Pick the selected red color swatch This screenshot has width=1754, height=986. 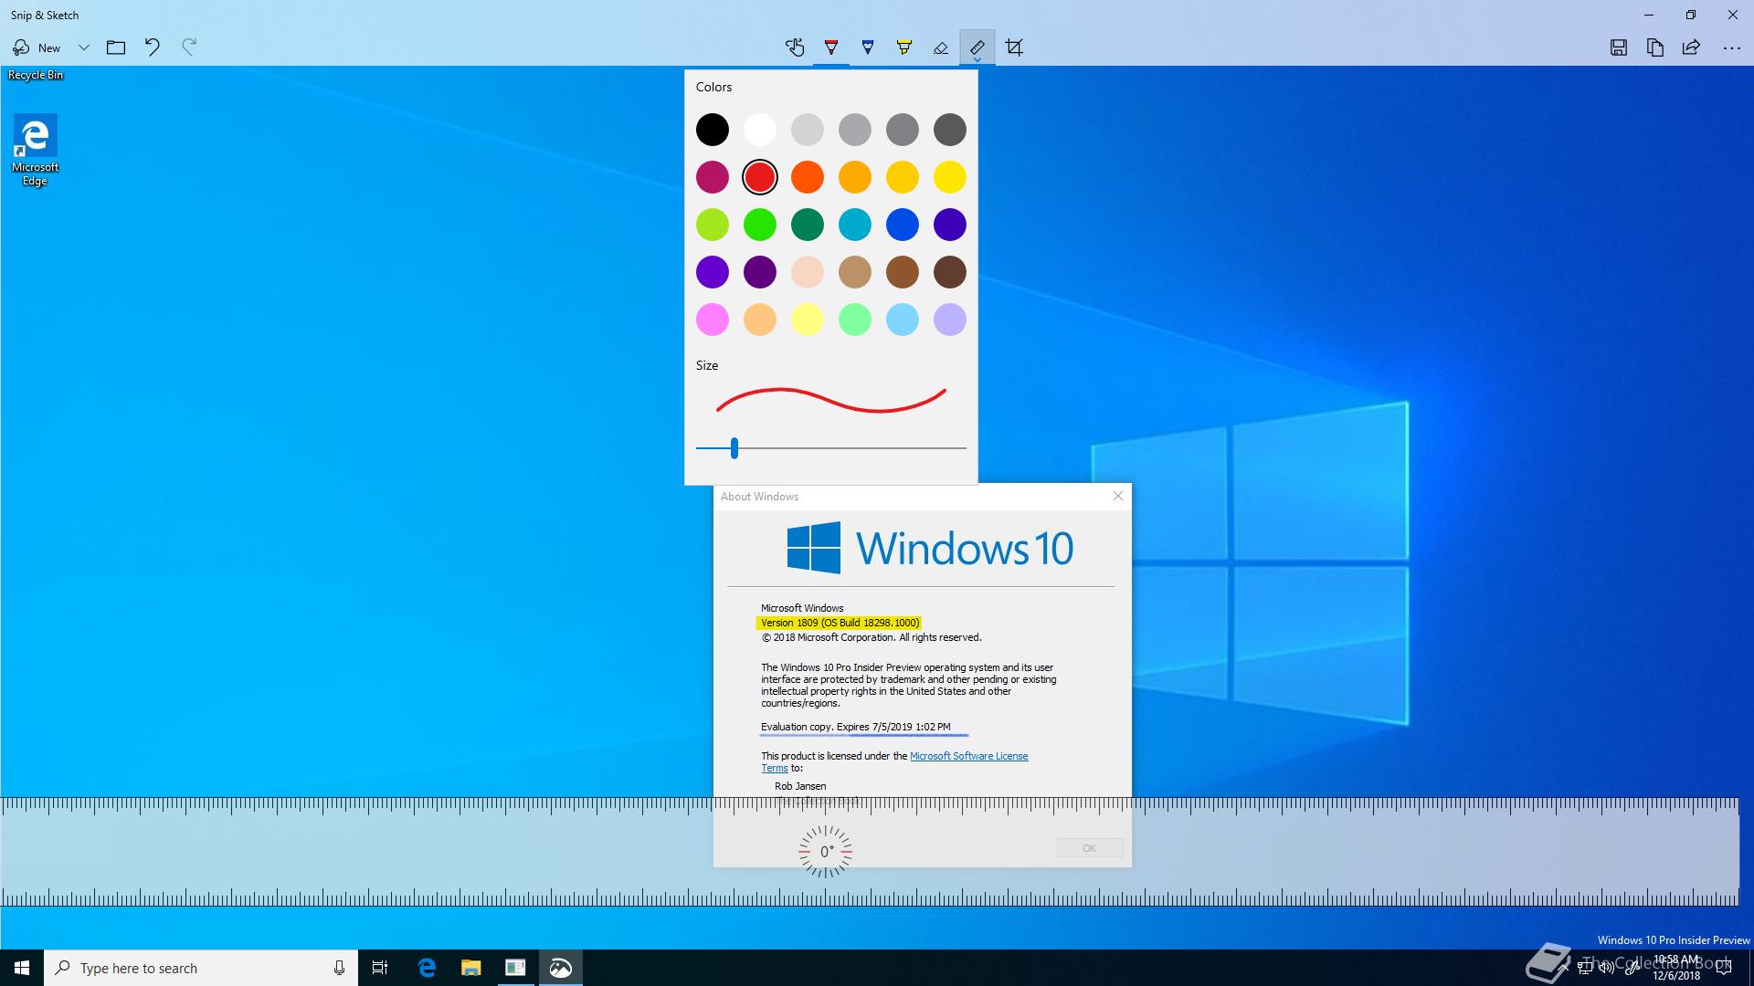point(760,177)
